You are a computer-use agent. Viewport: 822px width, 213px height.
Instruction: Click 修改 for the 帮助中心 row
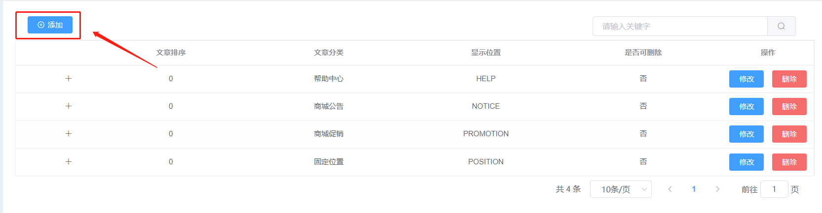[x=746, y=79]
